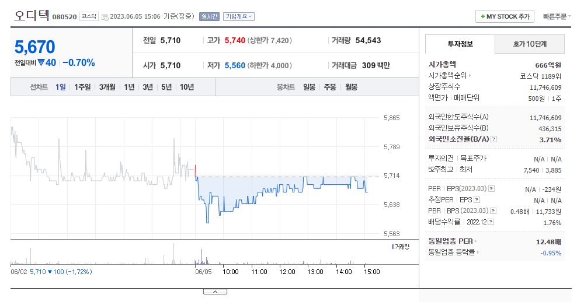Image resolution: width=577 pixels, height=302 pixels.
Task: Show the 월봉 monthly candle chart
Action: pos(351,87)
